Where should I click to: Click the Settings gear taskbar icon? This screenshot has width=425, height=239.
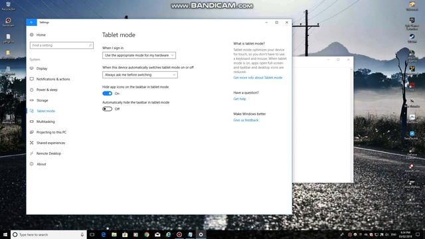[x=201, y=234]
